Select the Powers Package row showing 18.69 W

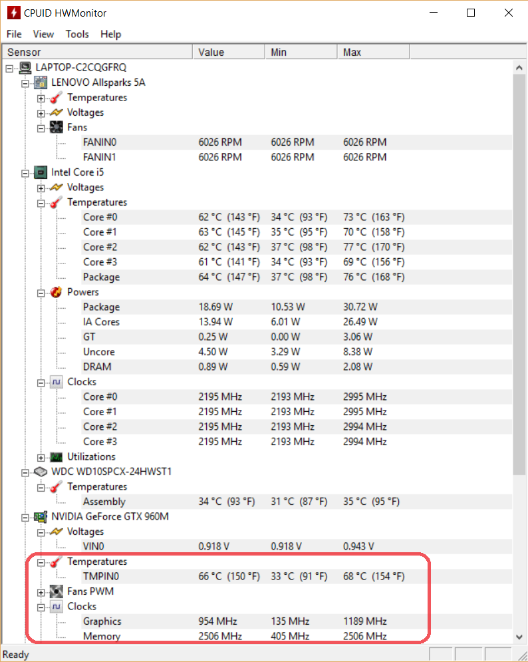coord(297,307)
